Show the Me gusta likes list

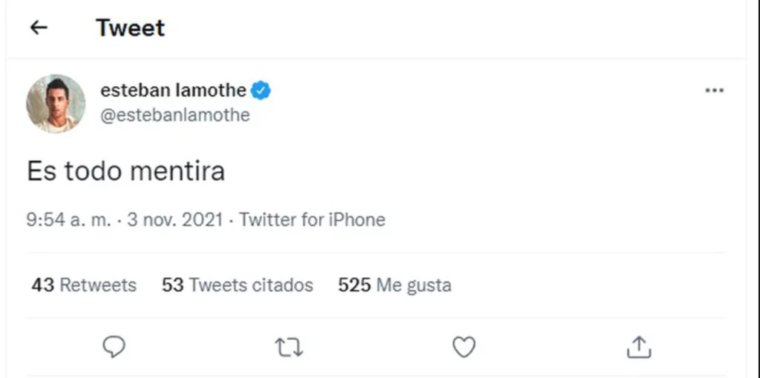click(x=413, y=285)
